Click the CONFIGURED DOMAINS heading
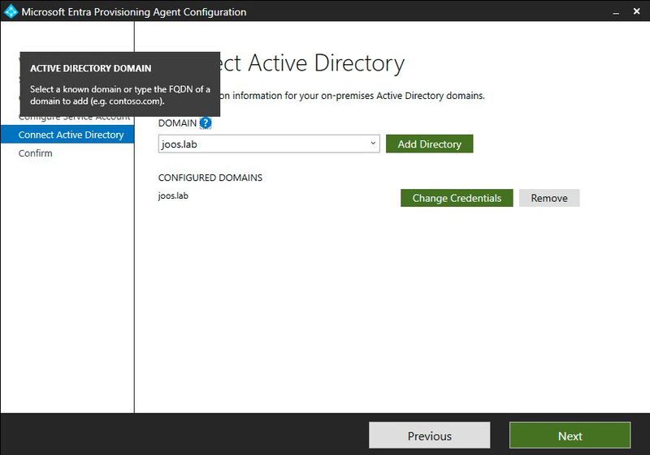The height and width of the screenshot is (455, 650). tap(210, 178)
